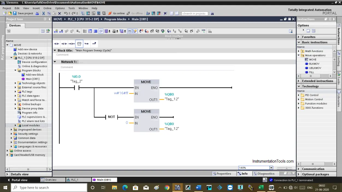
Task: Click the Cut scissors icon
Action: (x=43, y=13)
